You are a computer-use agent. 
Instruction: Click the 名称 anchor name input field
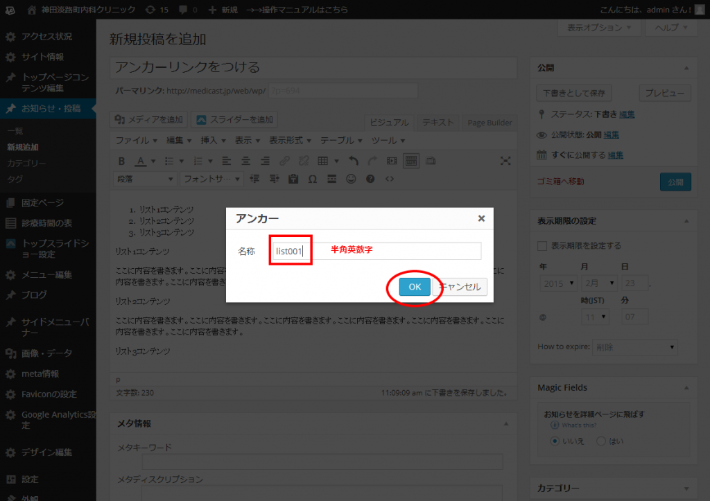[376, 251]
